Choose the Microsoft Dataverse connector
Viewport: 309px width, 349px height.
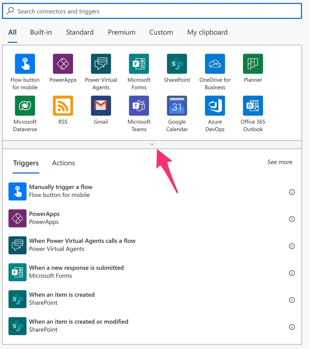pos(25,106)
